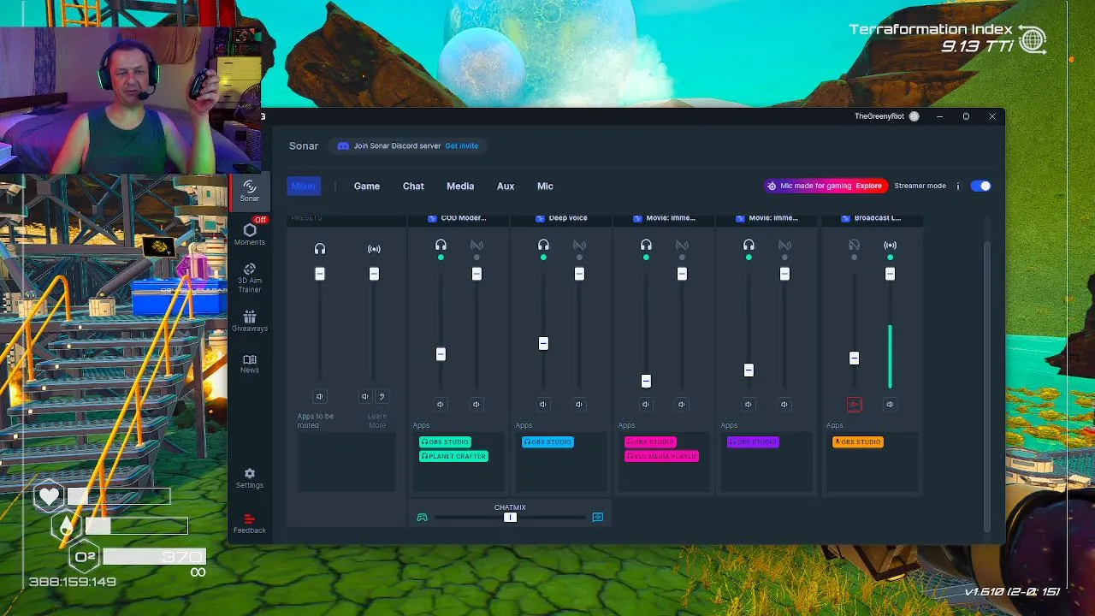1095x616 pixels.
Task: Open the Giveaways section
Action: tap(249, 322)
